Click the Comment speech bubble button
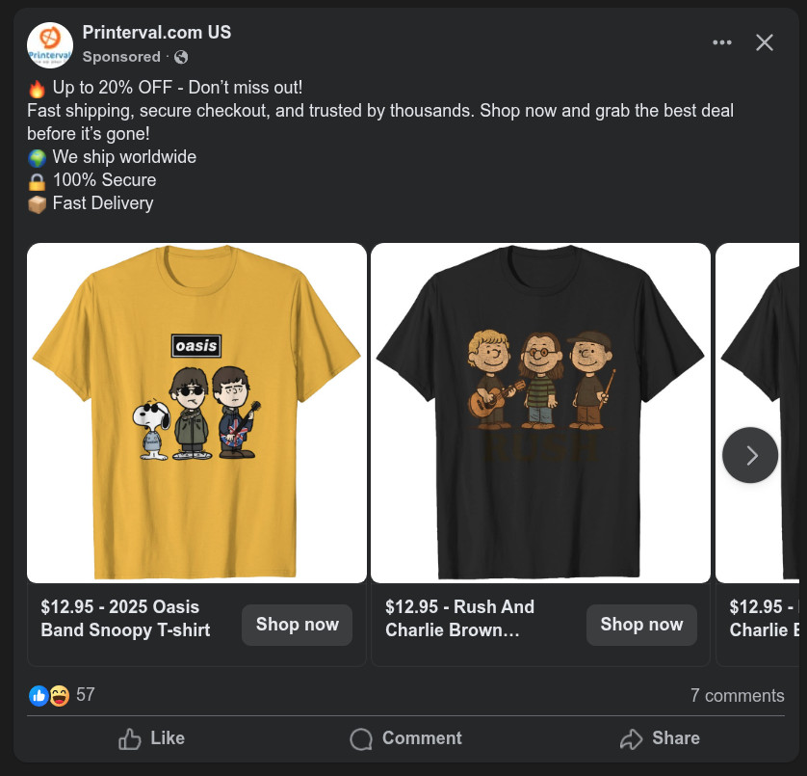 (405, 738)
